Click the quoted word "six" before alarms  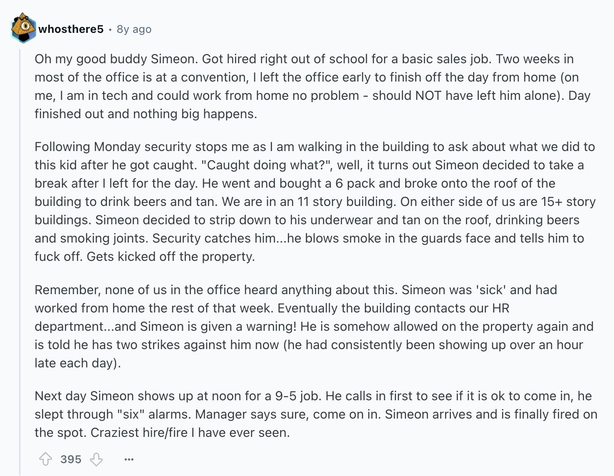point(131,414)
